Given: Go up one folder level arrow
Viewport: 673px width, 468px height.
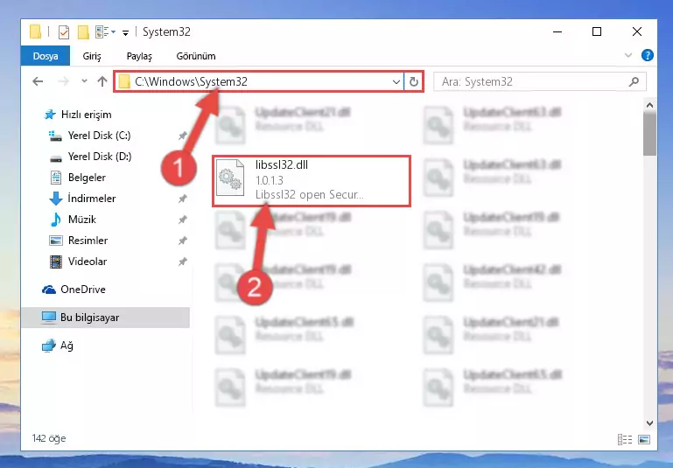Looking at the screenshot, I should coord(102,81).
